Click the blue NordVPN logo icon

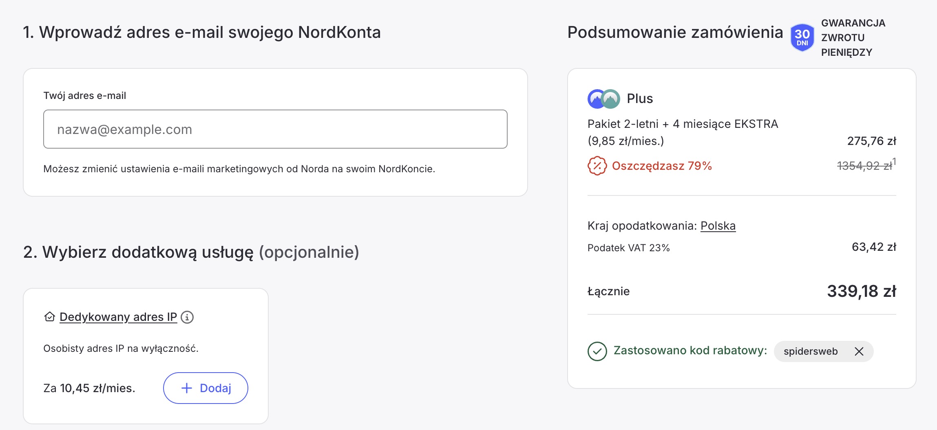(x=596, y=99)
